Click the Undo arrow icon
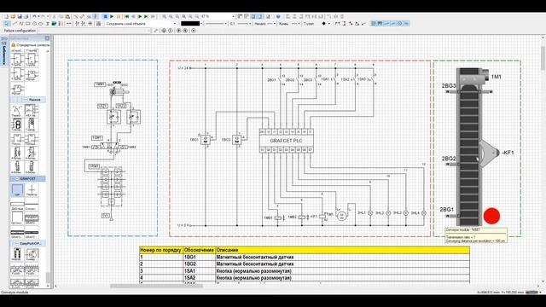This screenshot has width=546, height=307. tap(34, 16)
